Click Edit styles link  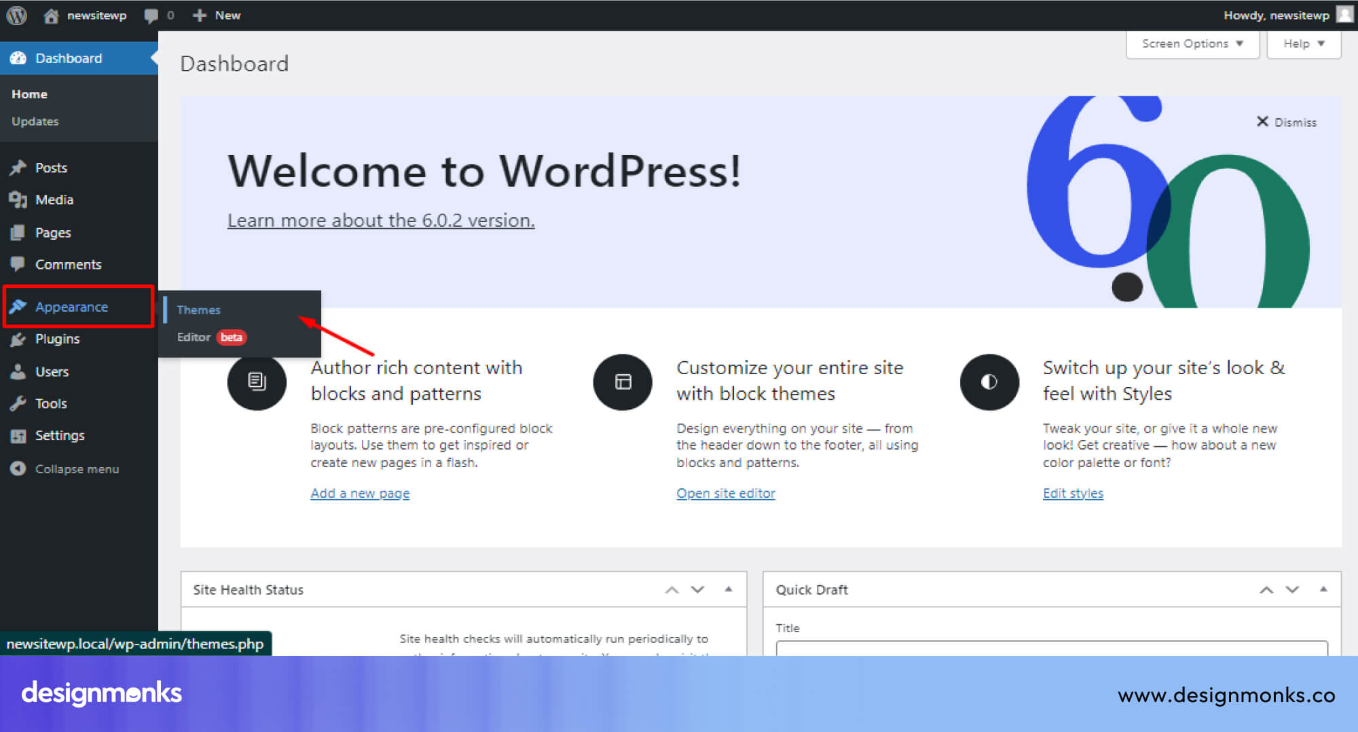click(x=1073, y=494)
